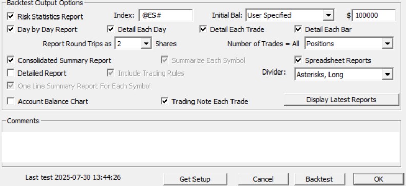406x186 pixels.
Task: Uncheck Risk Statistics Report checkbox
Action: pos(11,16)
